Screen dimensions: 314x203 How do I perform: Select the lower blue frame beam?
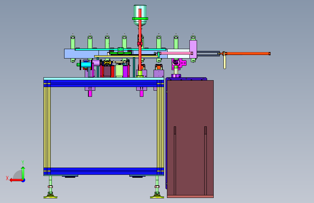pos(104,172)
